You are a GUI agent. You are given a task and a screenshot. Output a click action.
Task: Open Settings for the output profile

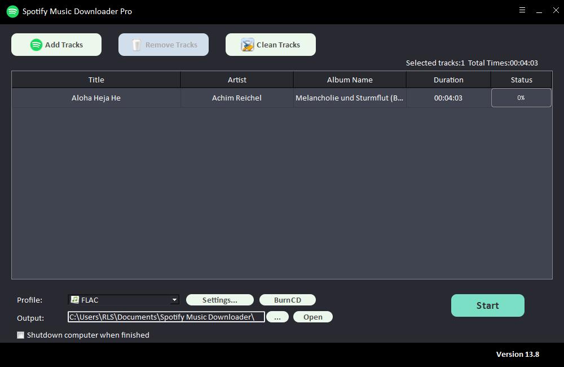coord(219,300)
